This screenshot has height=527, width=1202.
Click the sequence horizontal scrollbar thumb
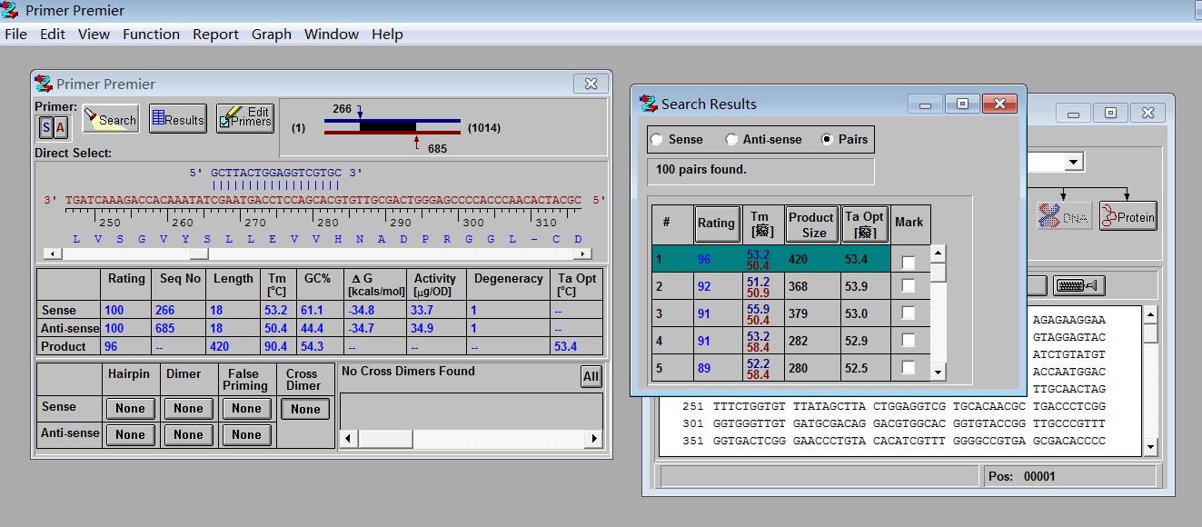click(x=199, y=254)
